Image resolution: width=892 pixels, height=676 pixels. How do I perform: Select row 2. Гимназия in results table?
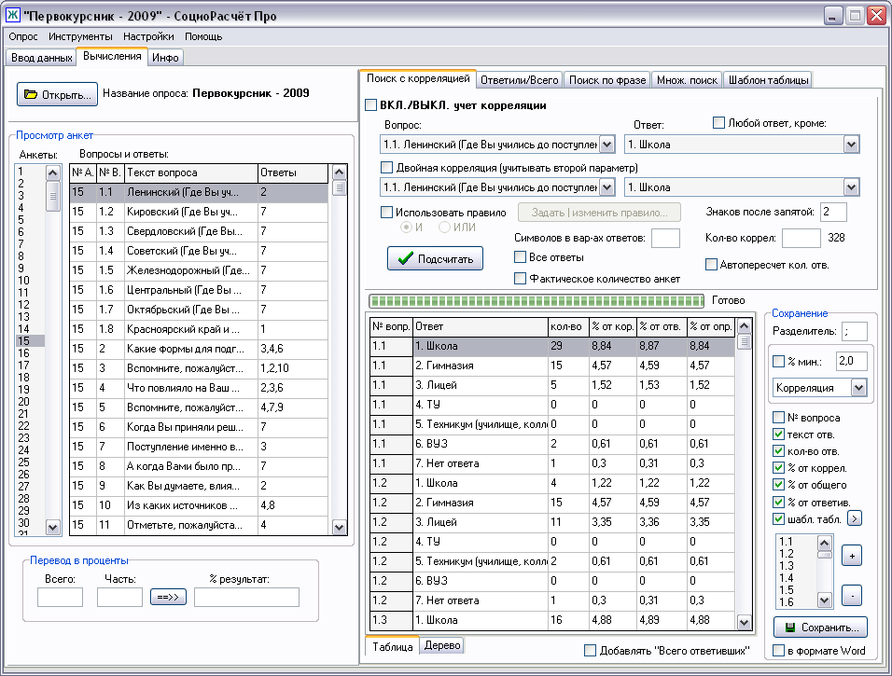tap(481, 366)
